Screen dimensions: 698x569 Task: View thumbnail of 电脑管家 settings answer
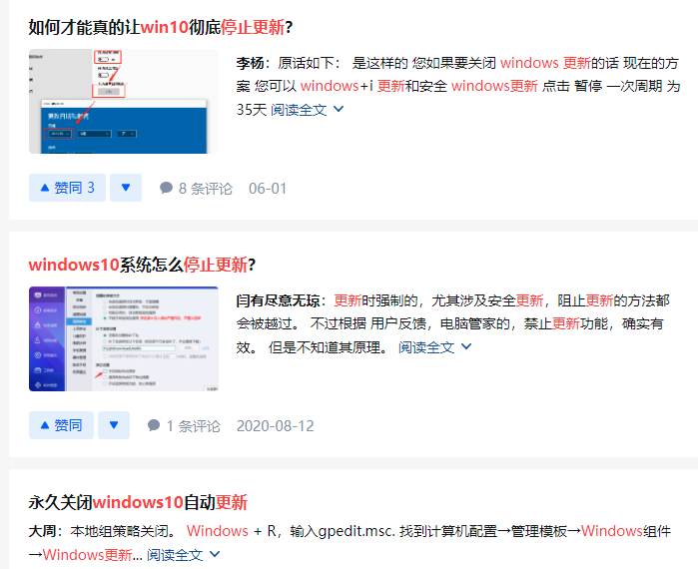[124, 339]
